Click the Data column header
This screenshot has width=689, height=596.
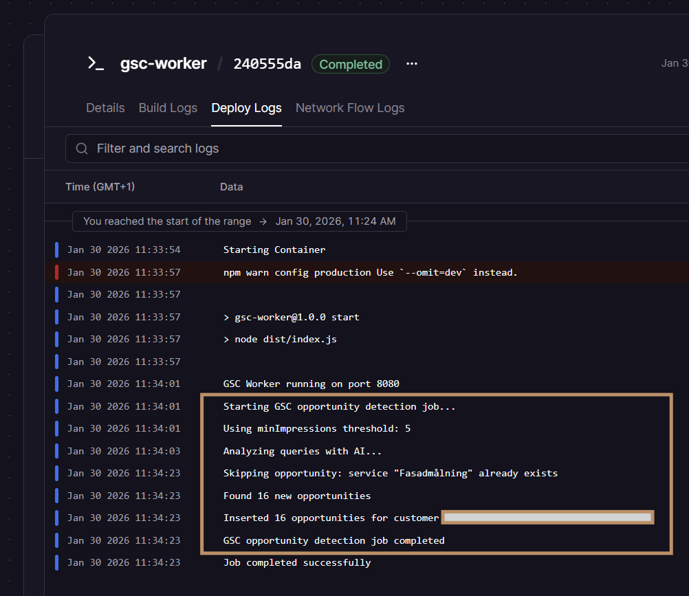(x=231, y=187)
